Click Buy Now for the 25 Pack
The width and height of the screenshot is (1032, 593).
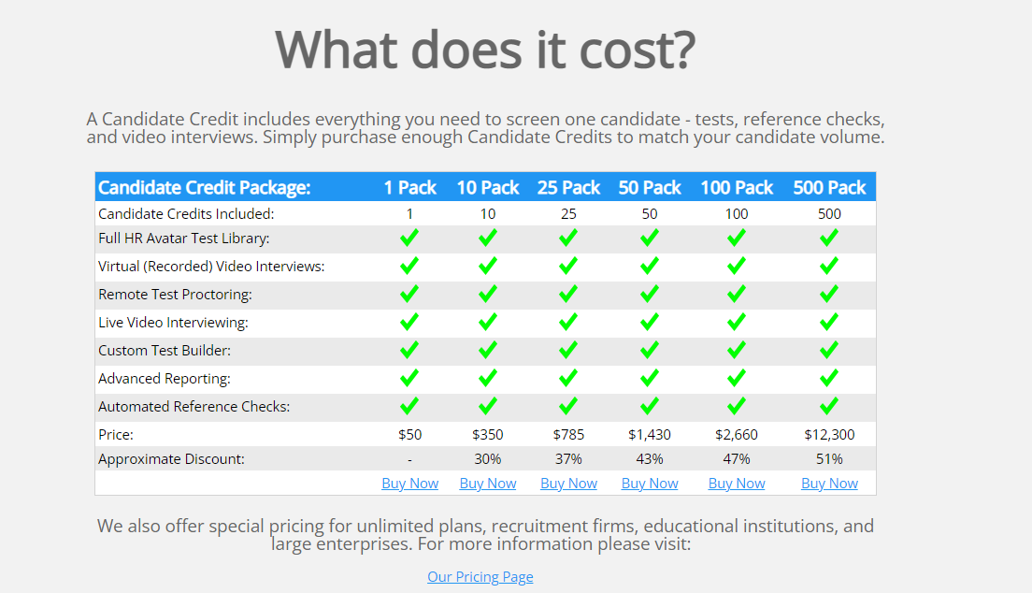tap(568, 484)
